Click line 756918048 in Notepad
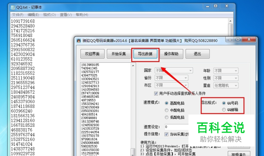The width and height of the screenshot is (264, 156). [x=21, y=35]
